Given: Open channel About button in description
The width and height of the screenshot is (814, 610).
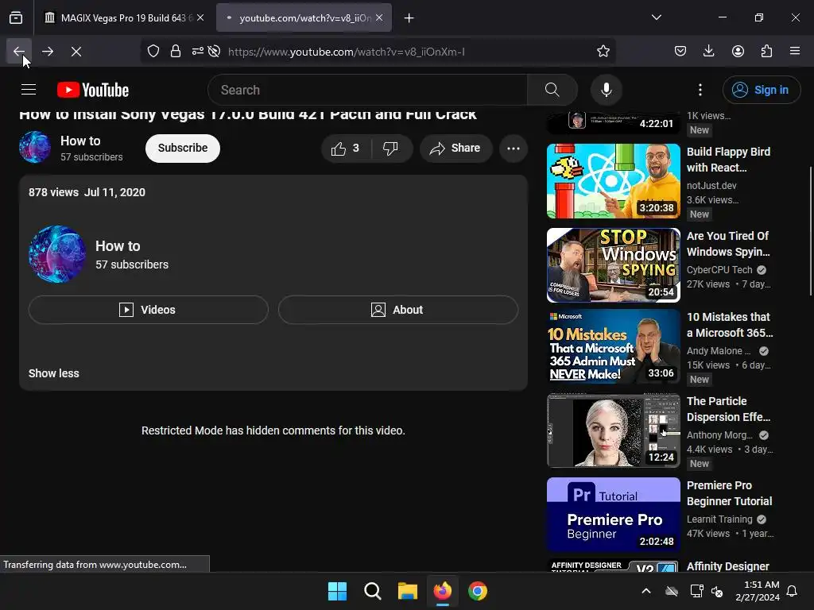Looking at the screenshot, I should [398, 310].
